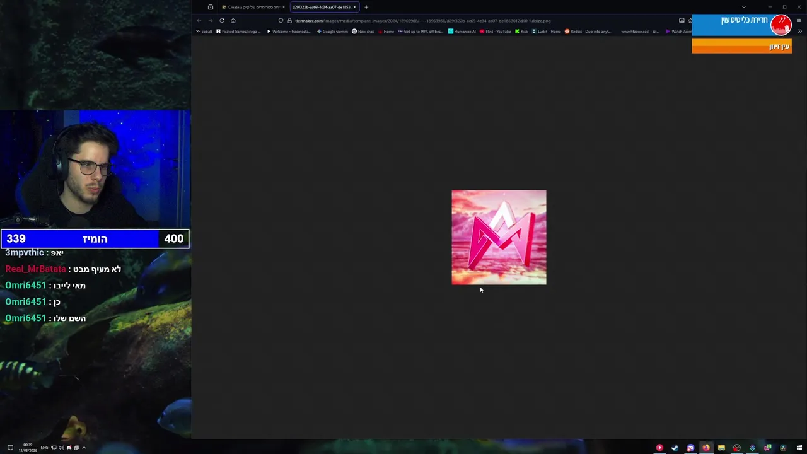This screenshot has height=454, width=807.
Task: Navigate forward in the browser
Action: click(x=211, y=21)
